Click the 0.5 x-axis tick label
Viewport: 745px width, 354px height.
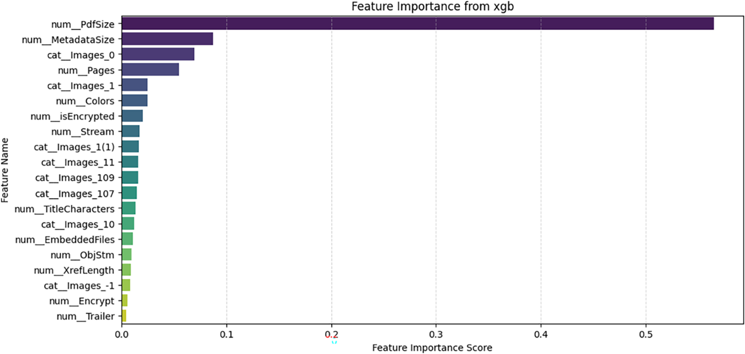pyautogui.click(x=646, y=334)
